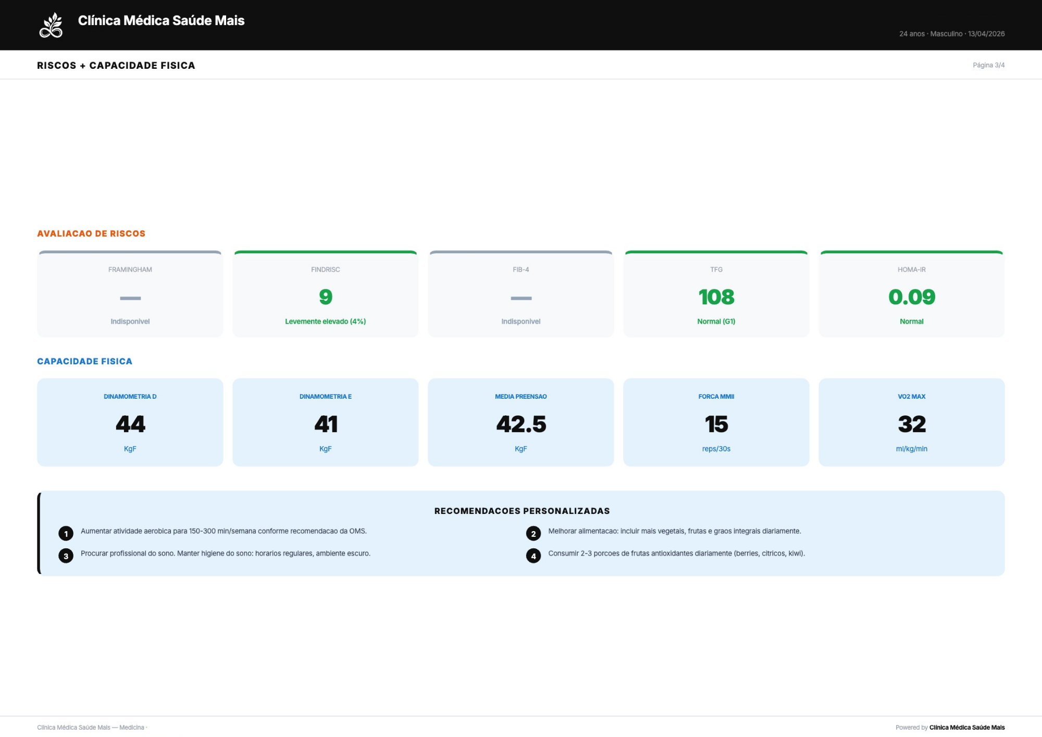Click recommendation number 4 badge
This screenshot has width=1042, height=737.
tap(533, 556)
